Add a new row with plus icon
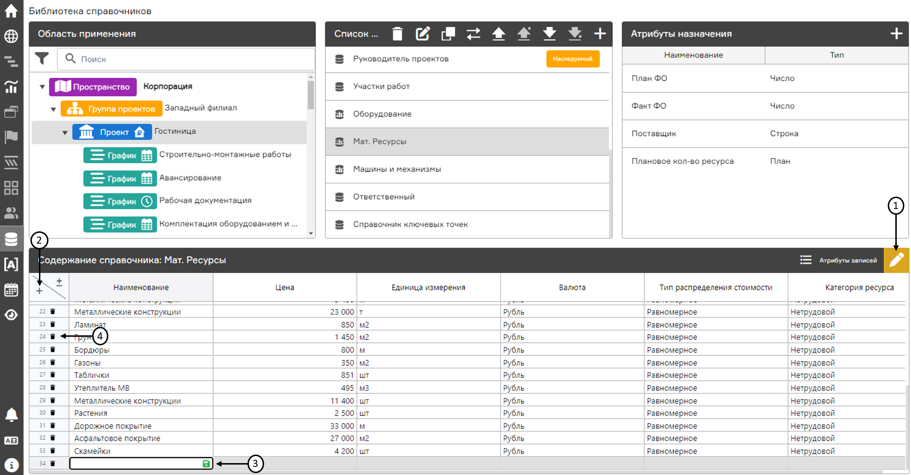Viewport: 911px width, 475px height. [39, 291]
